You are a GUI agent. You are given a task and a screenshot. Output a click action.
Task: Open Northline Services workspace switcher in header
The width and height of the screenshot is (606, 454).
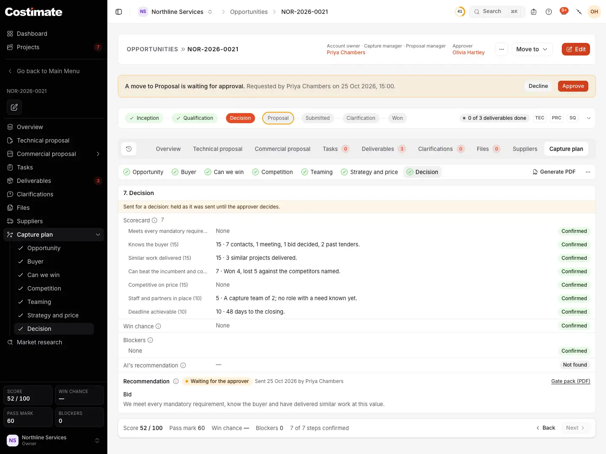click(x=176, y=12)
